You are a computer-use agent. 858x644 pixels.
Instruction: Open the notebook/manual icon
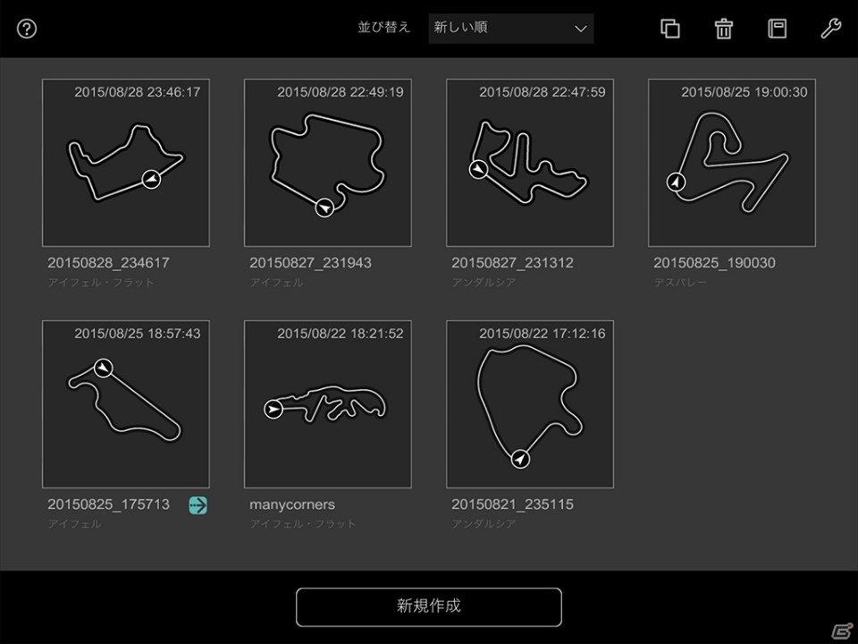point(777,29)
